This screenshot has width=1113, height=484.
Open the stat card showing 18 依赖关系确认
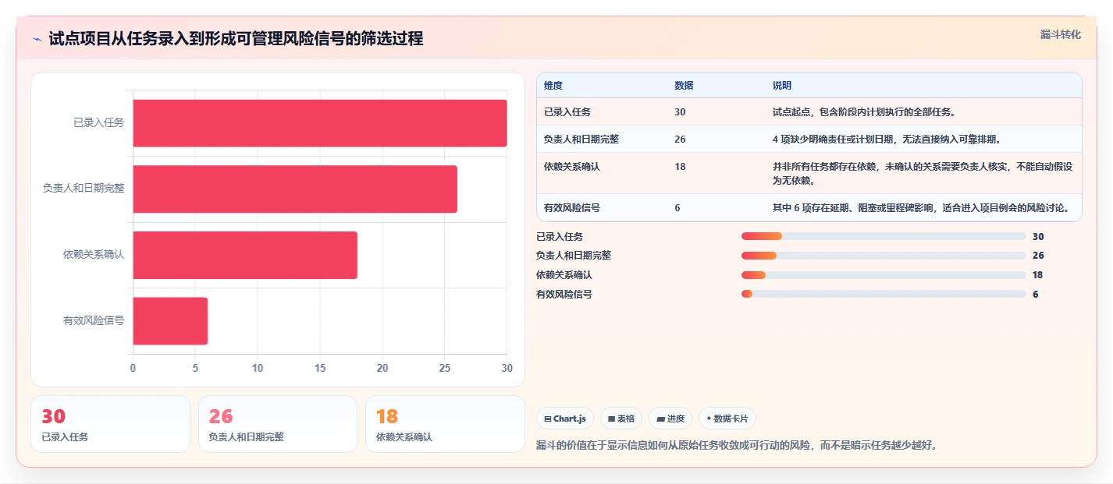(x=445, y=424)
